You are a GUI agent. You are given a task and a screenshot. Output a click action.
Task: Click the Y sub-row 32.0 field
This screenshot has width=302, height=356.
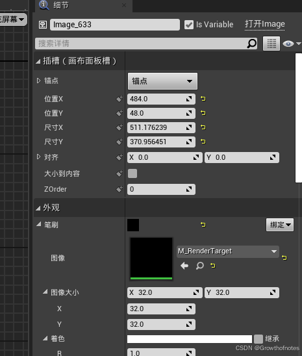161,324
